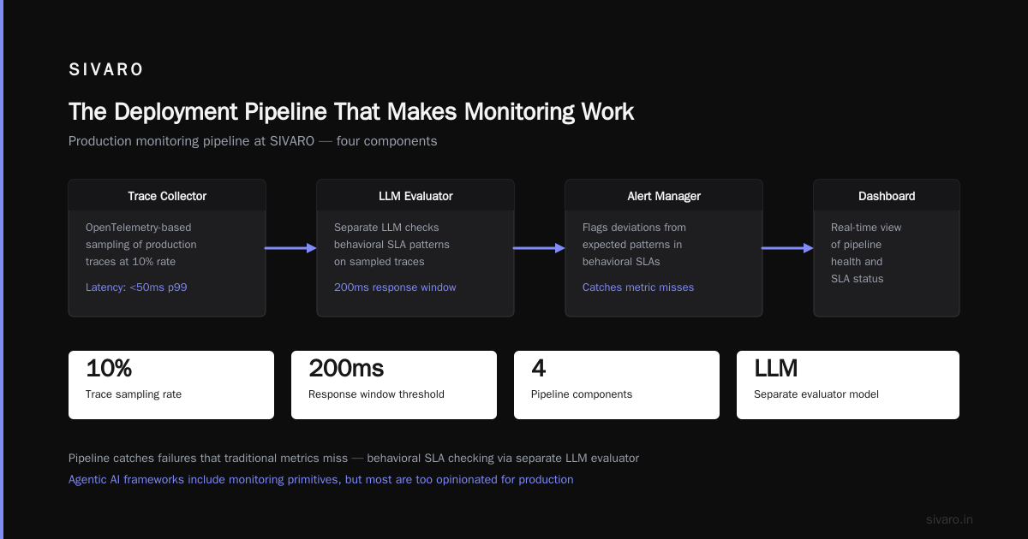The width and height of the screenshot is (1028, 539).
Task: Select the main title about Deployment Pipeline
Action: [x=351, y=112]
